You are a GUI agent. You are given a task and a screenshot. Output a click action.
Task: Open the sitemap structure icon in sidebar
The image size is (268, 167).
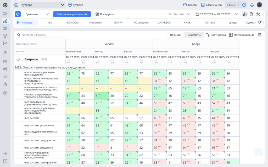(5, 84)
